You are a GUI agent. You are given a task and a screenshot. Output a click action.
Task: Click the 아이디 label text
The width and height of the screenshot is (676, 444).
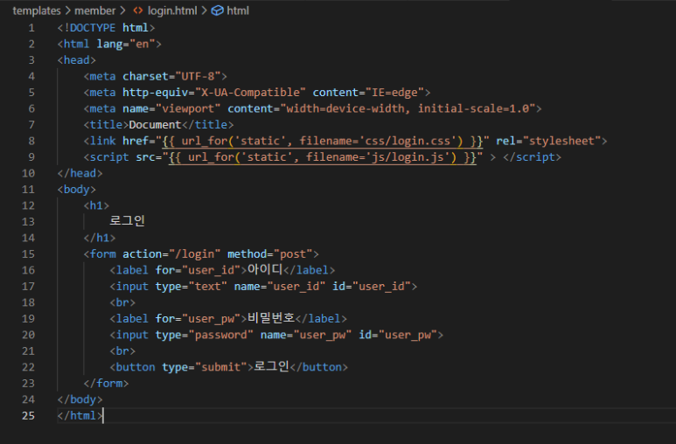(265, 270)
